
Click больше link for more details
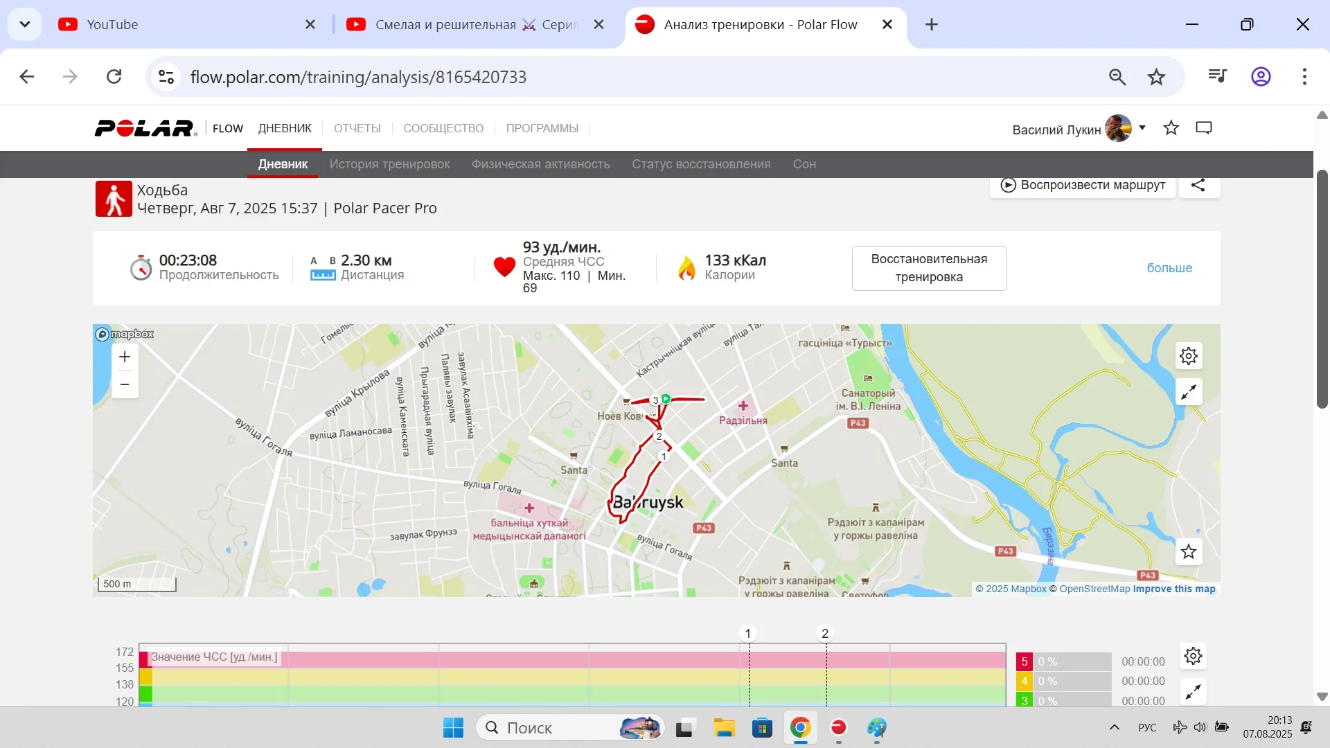tap(1169, 268)
